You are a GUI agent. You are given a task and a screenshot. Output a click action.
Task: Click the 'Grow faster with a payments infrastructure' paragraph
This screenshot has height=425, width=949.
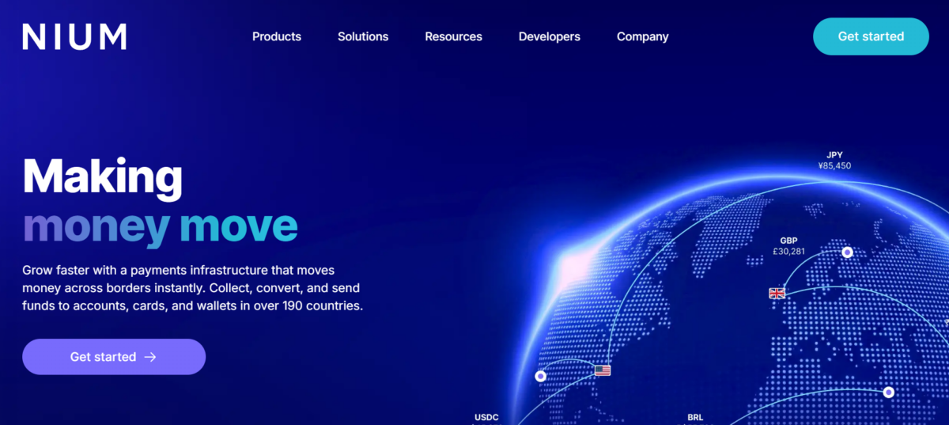click(192, 288)
